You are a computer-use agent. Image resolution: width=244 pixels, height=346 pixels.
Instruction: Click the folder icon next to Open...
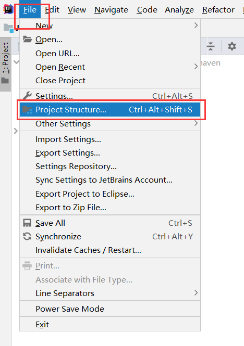pyautogui.click(x=28, y=39)
